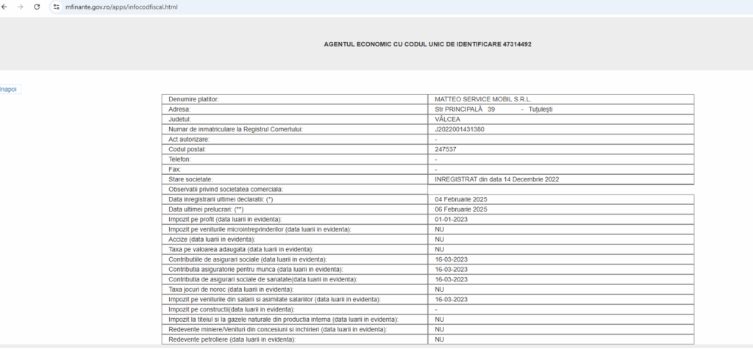Click the browser forward arrow
The height and width of the screenshot is (349, 753).
click(20, 7)
